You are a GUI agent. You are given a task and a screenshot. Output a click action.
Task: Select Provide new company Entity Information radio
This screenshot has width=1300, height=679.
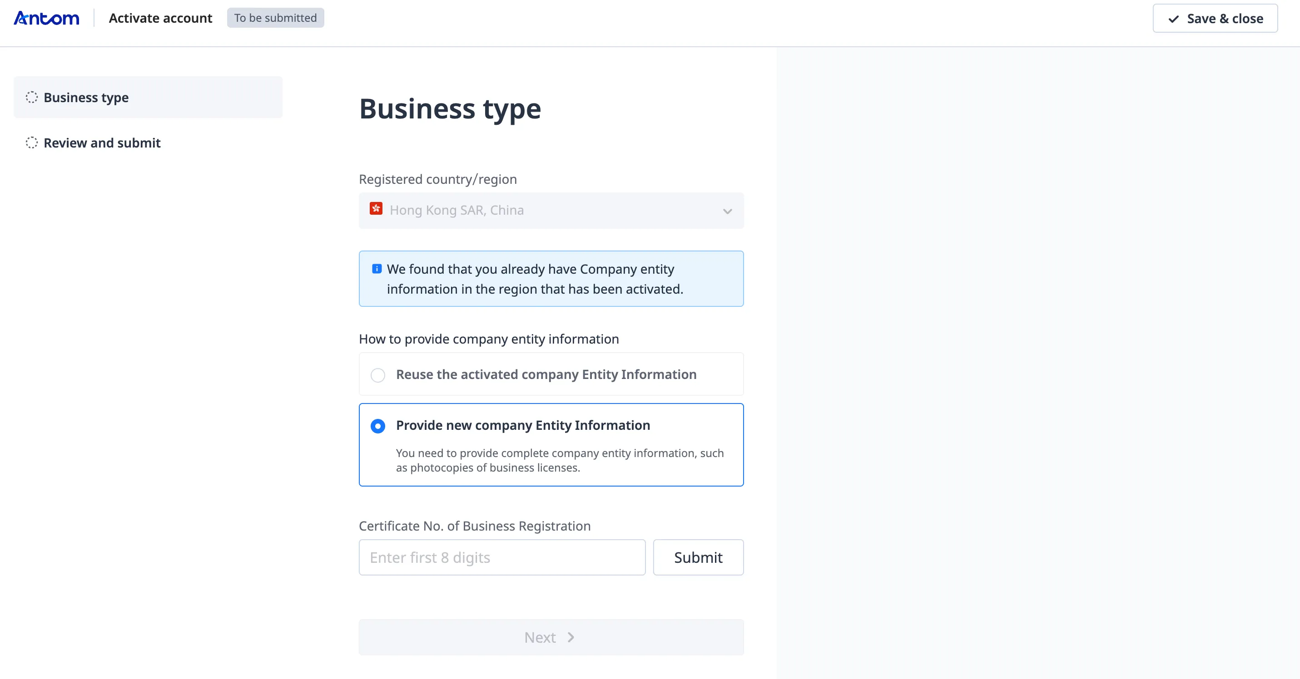(x=378, y=427)
